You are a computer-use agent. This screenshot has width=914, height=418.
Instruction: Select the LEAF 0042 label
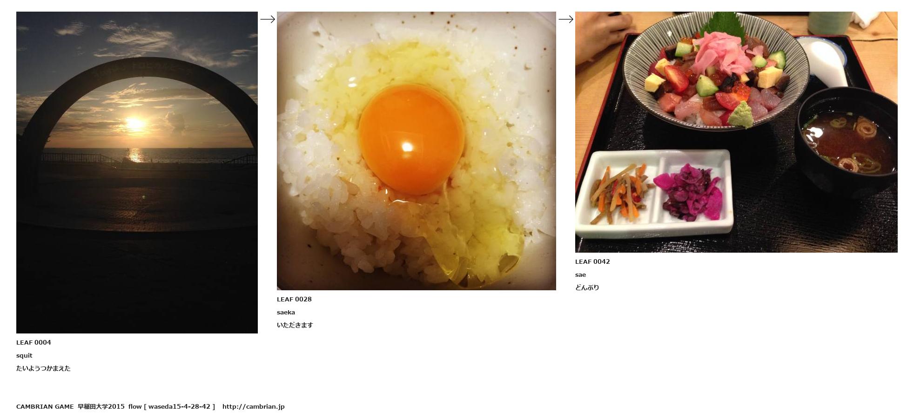592,261
